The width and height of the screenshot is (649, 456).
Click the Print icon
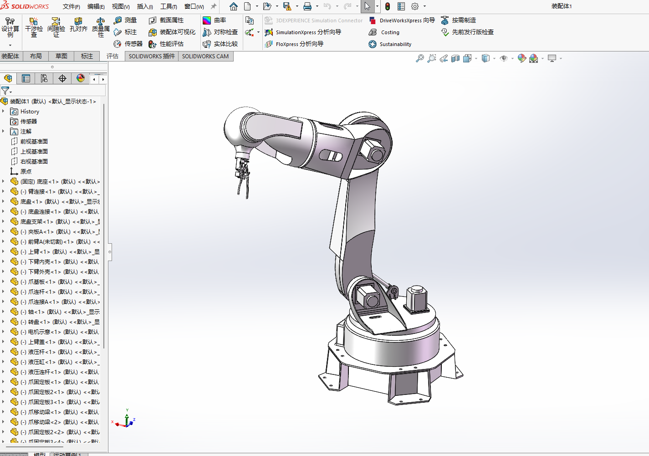coord(307,6)
